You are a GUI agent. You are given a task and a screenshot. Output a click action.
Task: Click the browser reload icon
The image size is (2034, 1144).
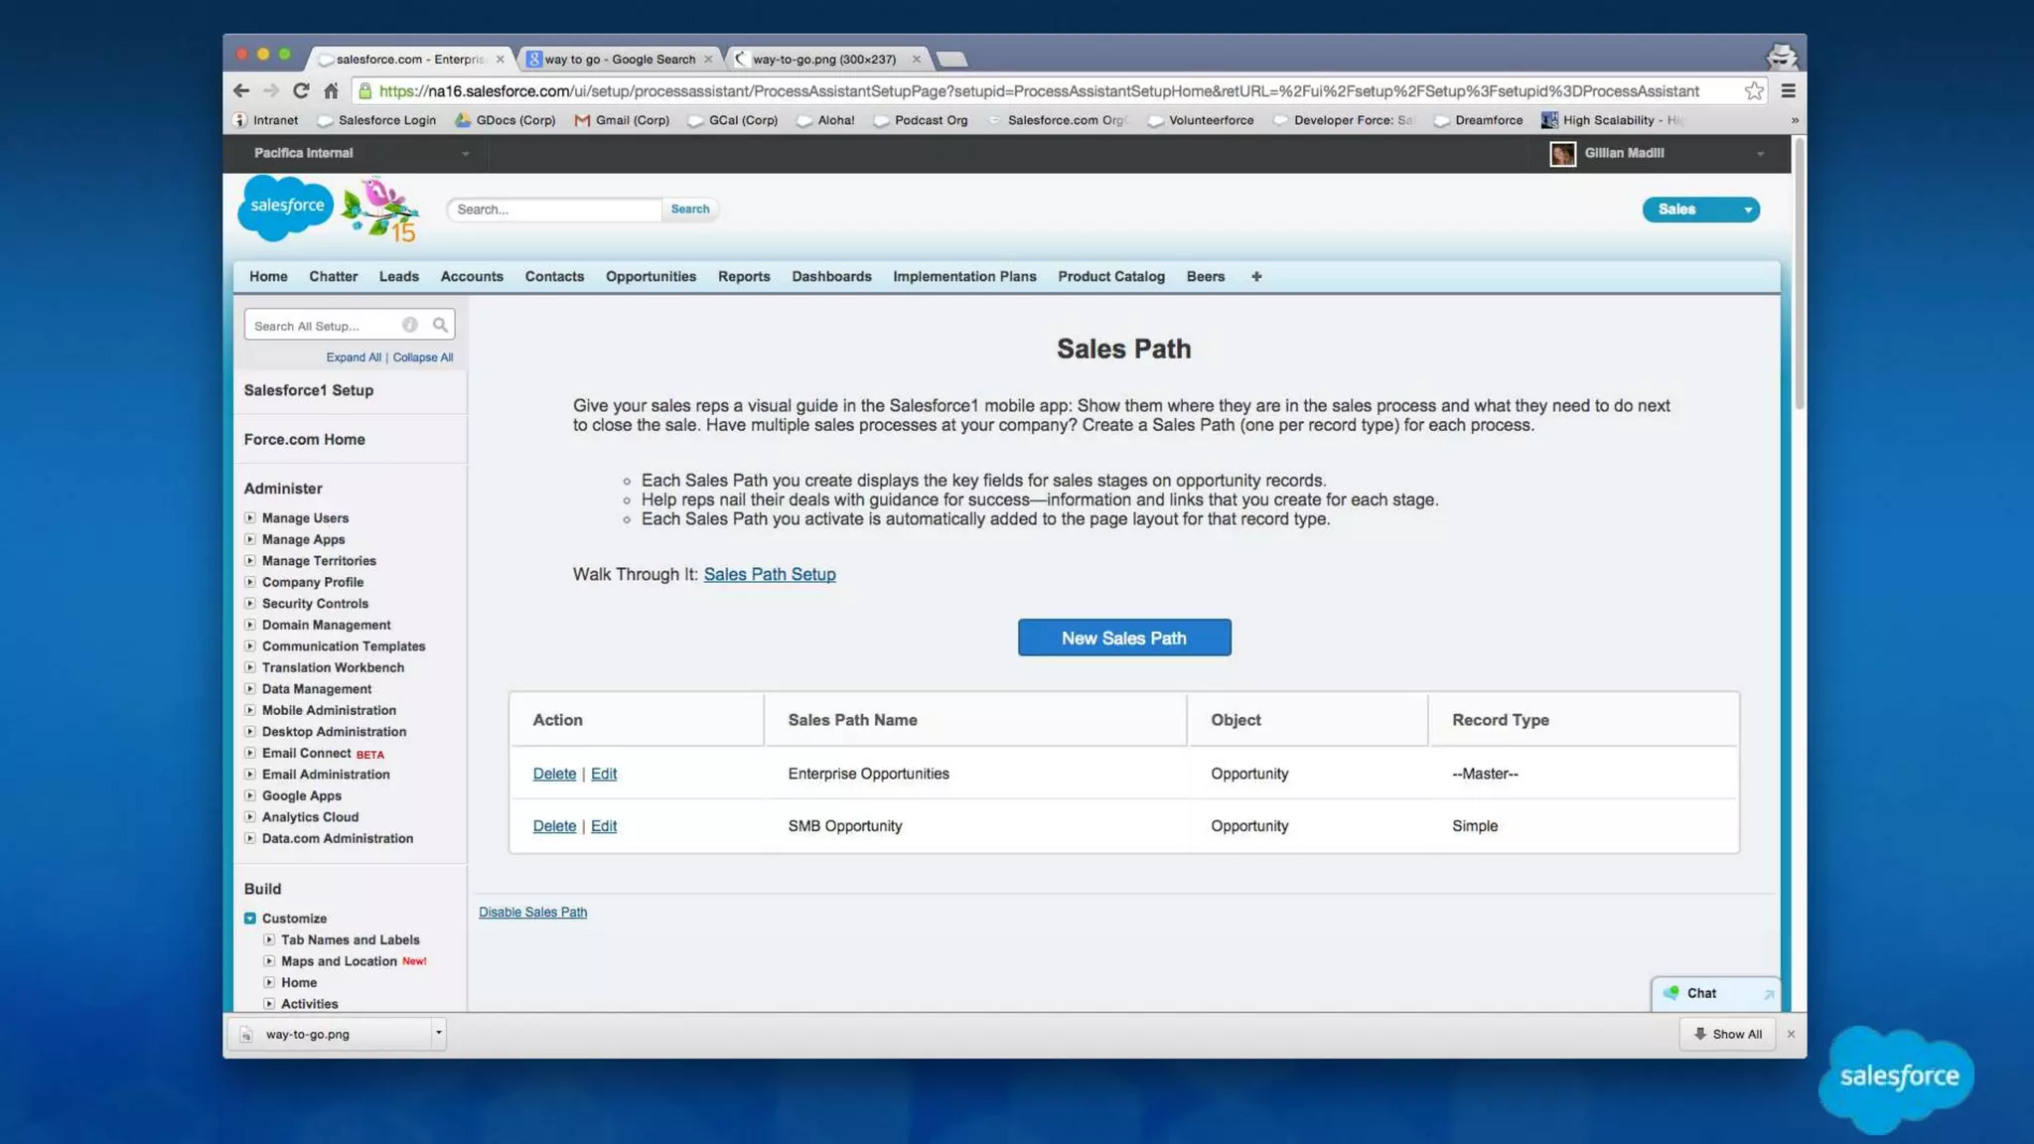(x=301, y=90)
